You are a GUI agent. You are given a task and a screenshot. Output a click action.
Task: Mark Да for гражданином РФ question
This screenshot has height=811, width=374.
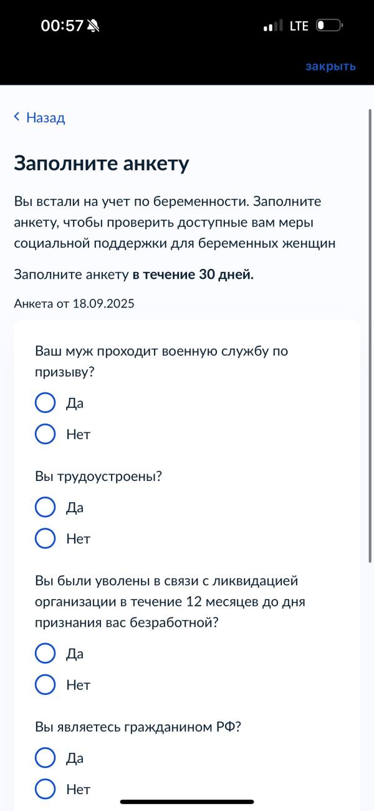click(46, 758)
